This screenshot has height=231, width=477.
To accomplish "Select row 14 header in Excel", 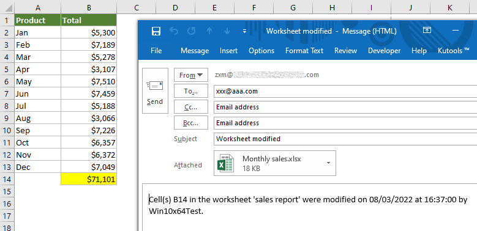I will point(7,179).
